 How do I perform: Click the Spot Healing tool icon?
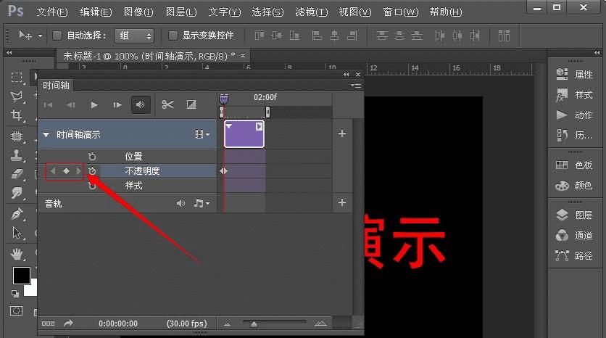pyautogui.click(x=17, y=136)
